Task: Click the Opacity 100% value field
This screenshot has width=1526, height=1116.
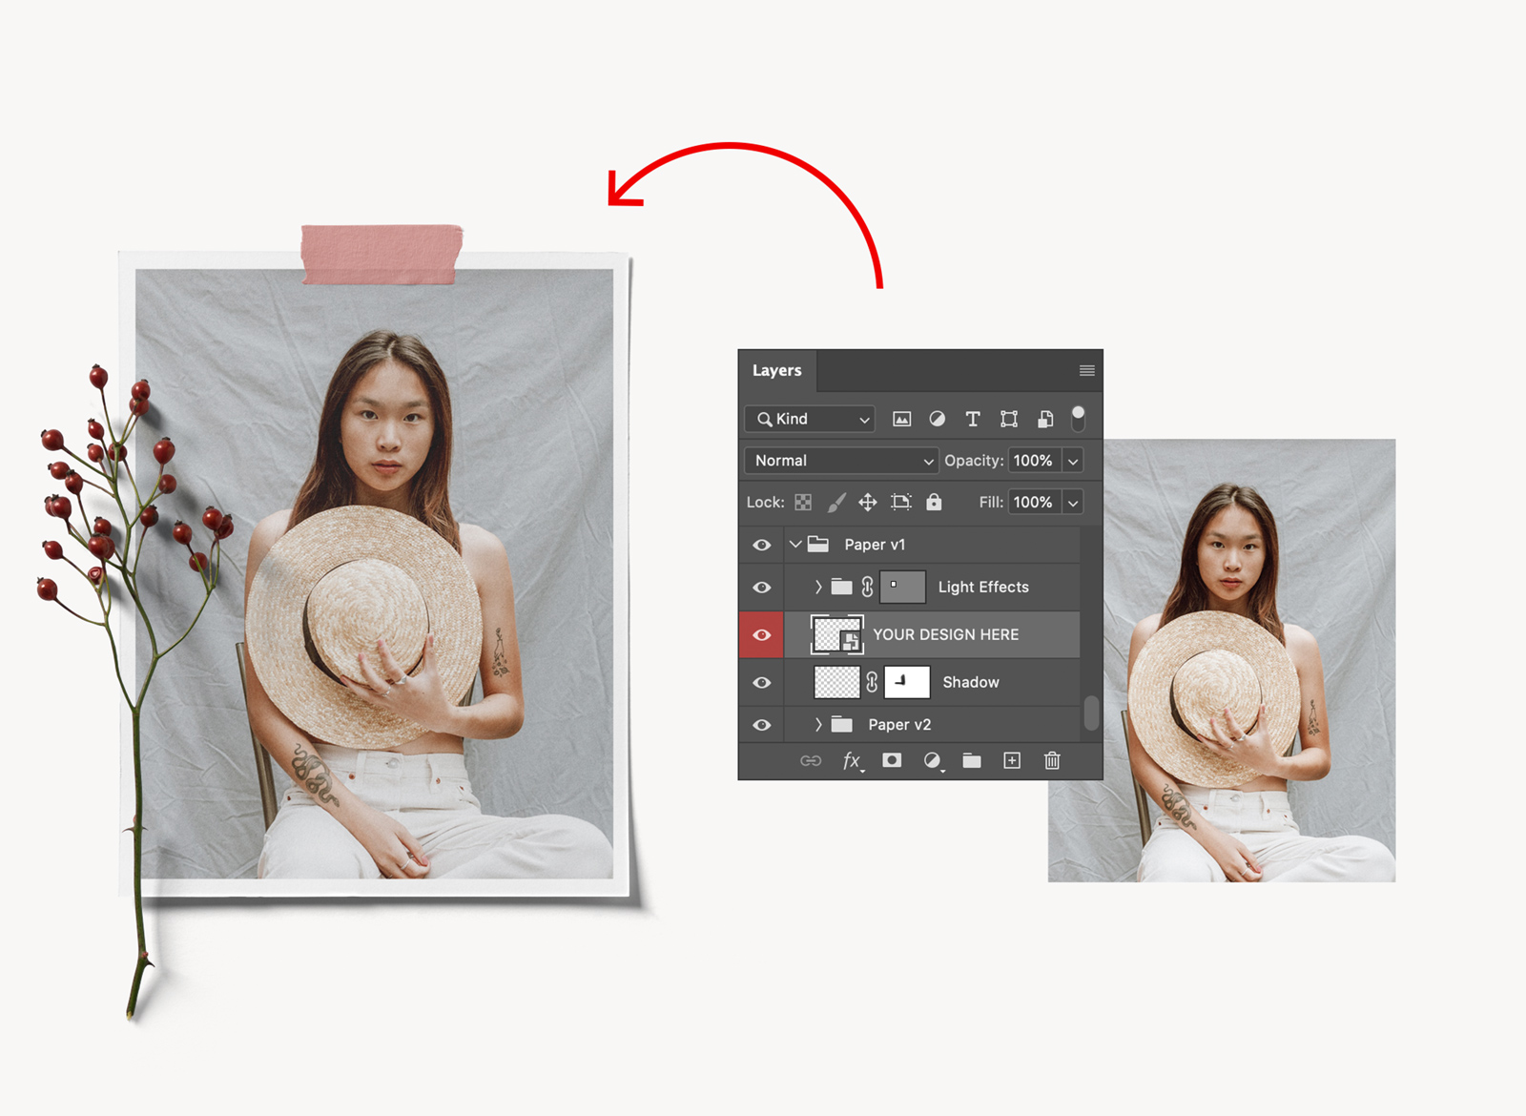Action: click(x=1034, y=461)
